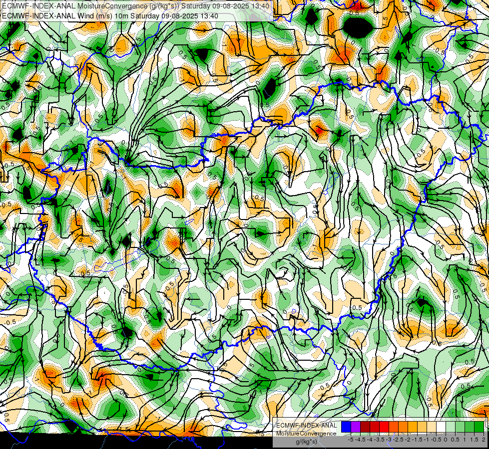Click the light orange swatch between -1.5 and -1
The width and height of the screenshot is (489, 449).
[x=422, y=427]
